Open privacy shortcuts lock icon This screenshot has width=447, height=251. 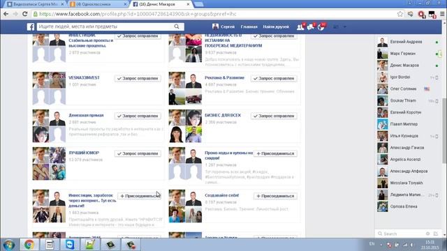point(336,26)
